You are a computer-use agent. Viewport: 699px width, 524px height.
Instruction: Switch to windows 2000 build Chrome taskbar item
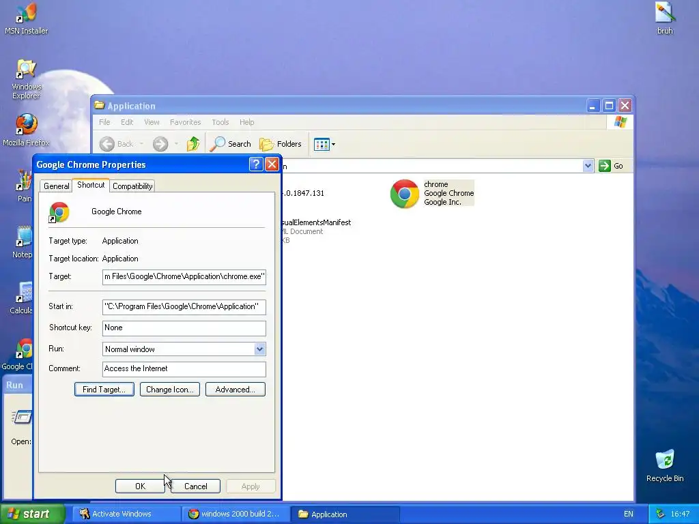point(236,514)
